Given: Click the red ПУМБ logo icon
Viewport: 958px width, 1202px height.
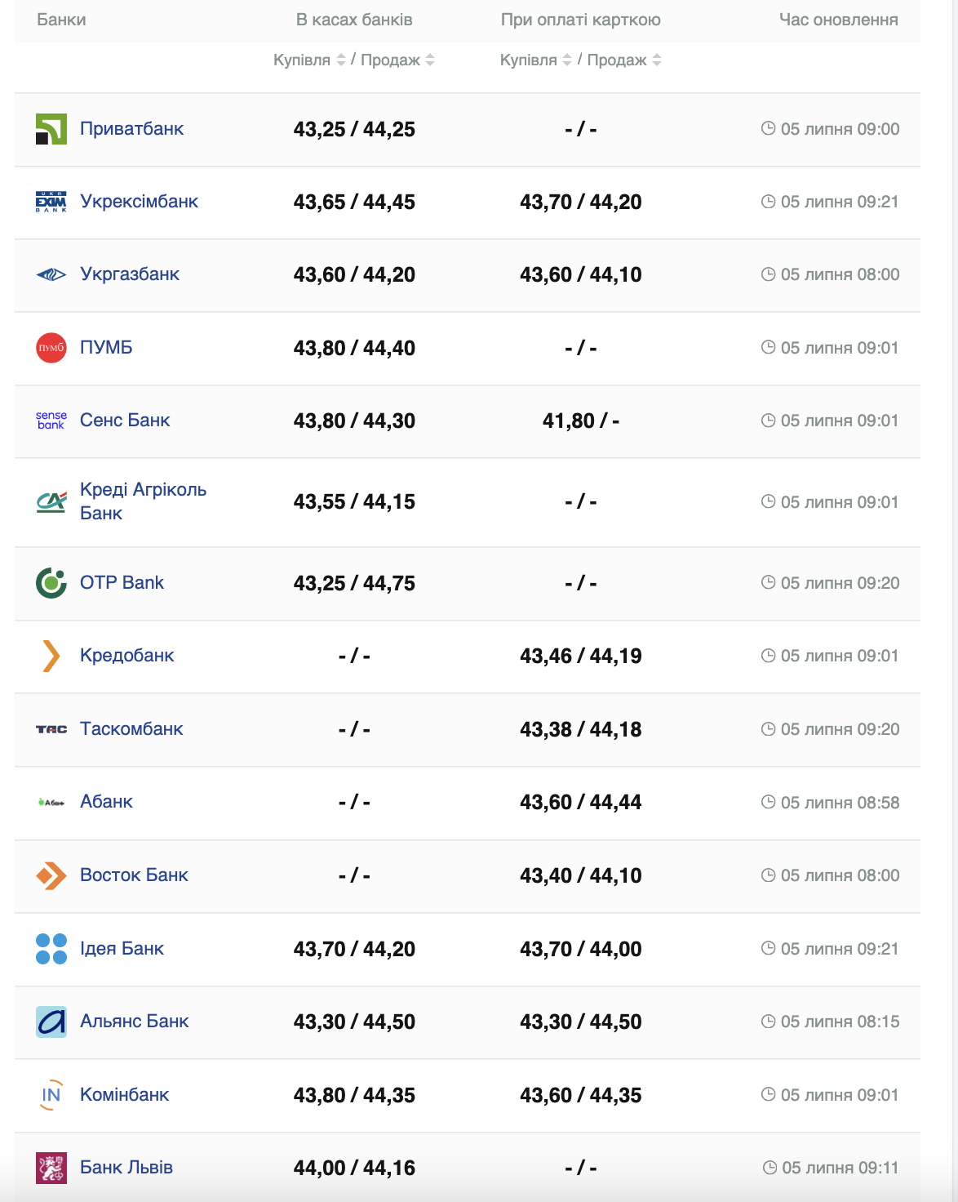Looking at the screenshot, I should click(x=51, y=348).
